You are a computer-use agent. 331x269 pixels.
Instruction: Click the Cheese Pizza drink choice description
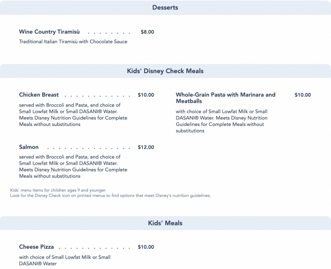tap(65, 261)
